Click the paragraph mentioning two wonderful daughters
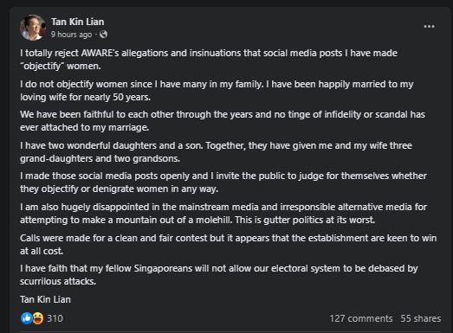The image size is (453, 333). click(216, 152)
